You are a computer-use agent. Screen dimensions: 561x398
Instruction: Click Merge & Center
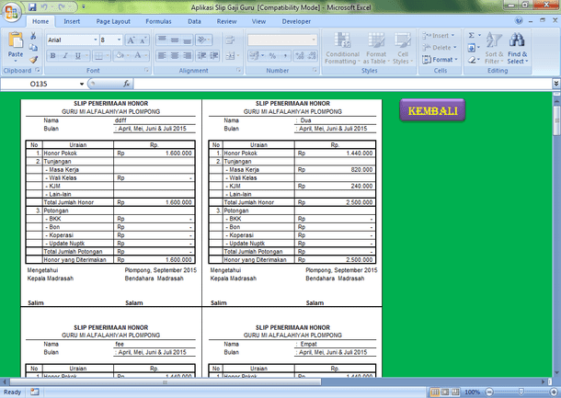tap(230, 55)
